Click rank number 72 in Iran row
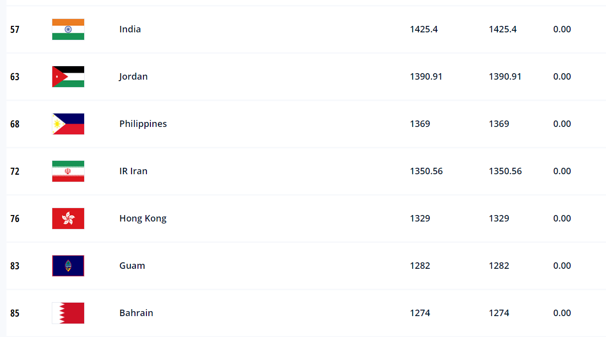The image size is (606, 337). tap(15, 171)
